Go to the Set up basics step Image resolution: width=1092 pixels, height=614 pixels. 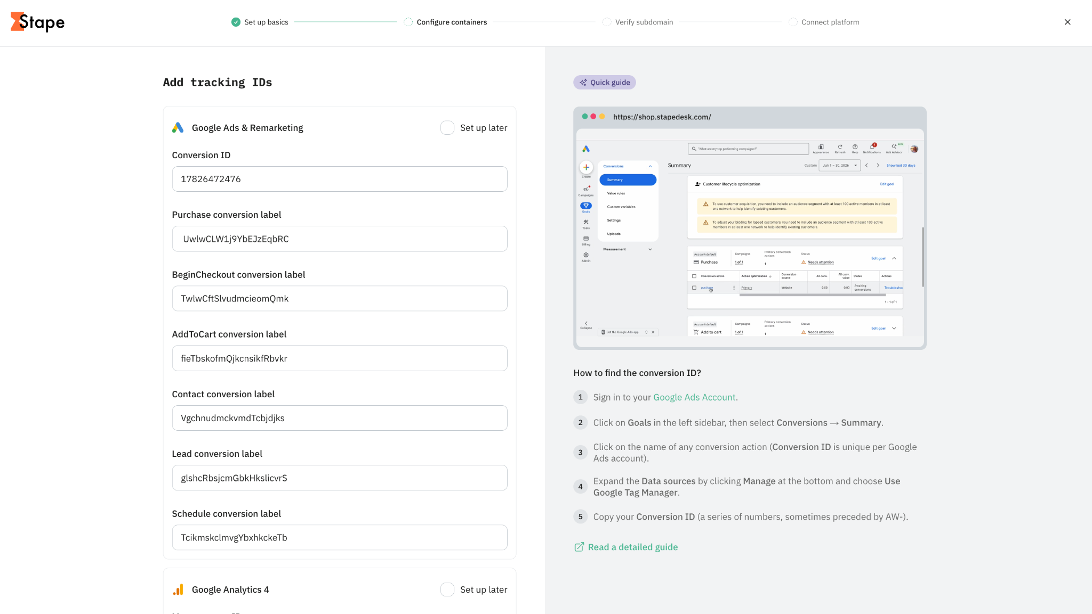[260, 22]
